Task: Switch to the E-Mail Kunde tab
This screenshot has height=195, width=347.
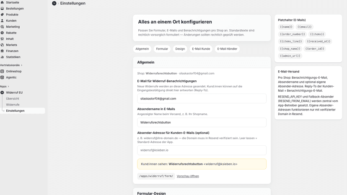Action: (201, 49)
